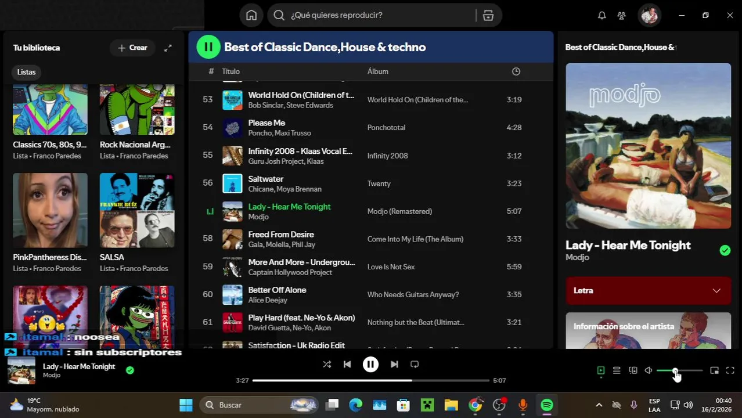Open friend activity icon

(x=622, y=16)
